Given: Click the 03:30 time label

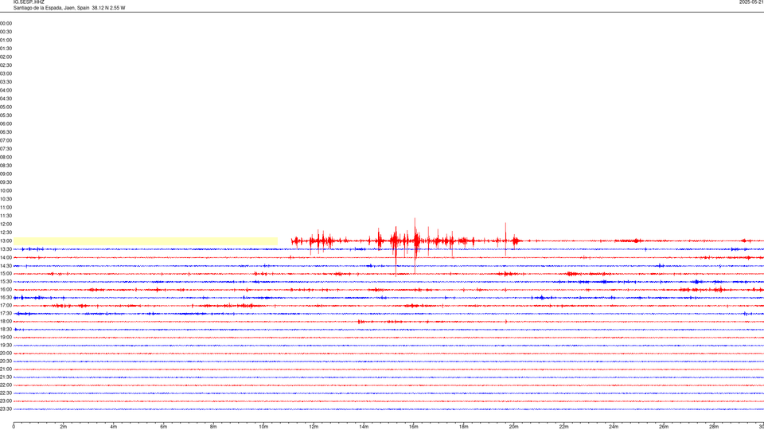Looking at the screenshot, I should (6, 82).
